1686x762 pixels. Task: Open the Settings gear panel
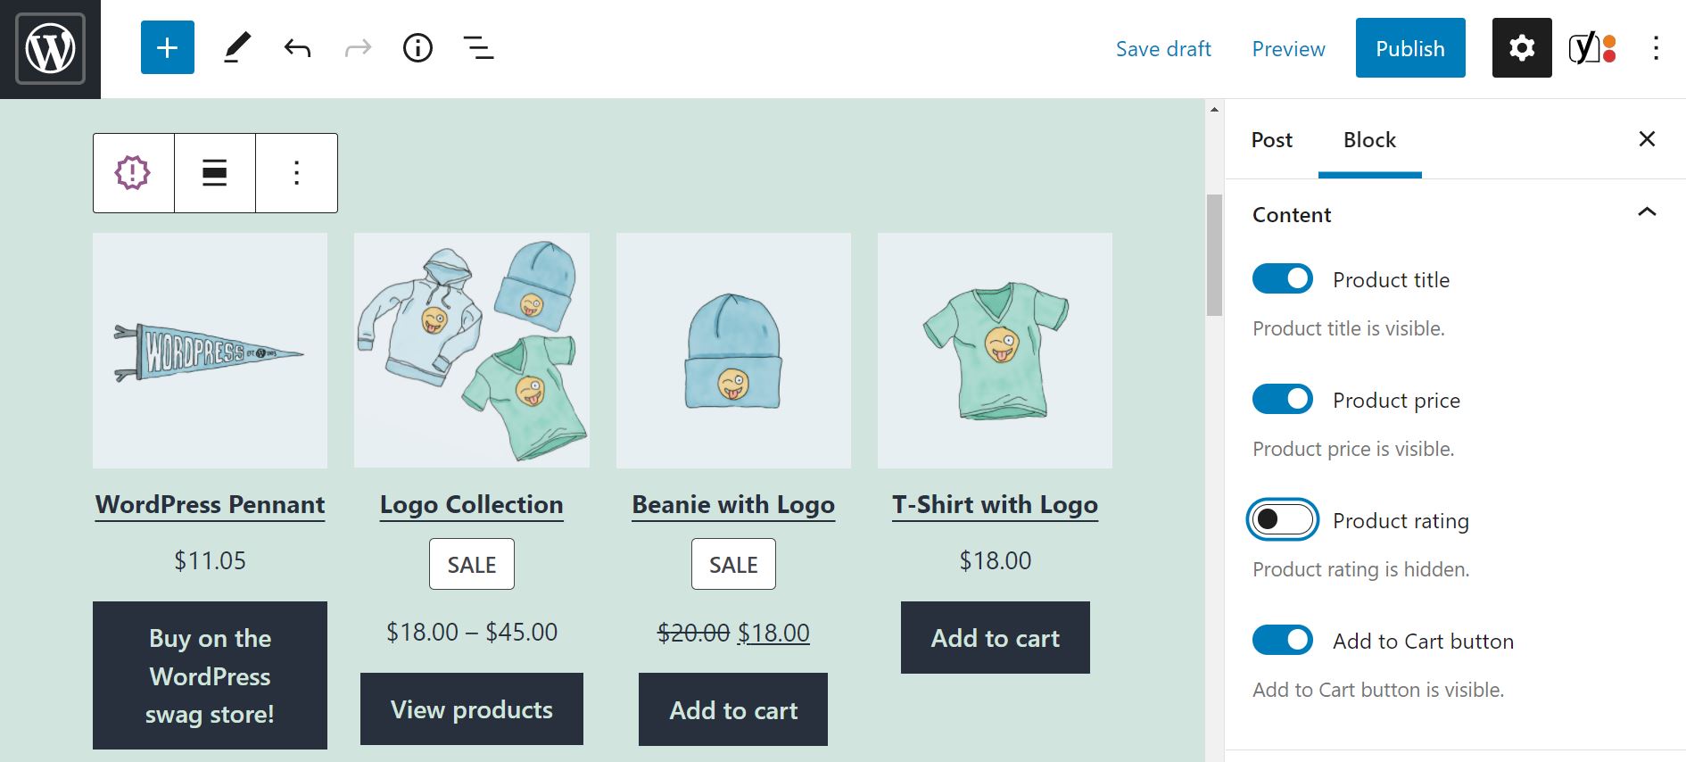click(x=1521, y=47)
